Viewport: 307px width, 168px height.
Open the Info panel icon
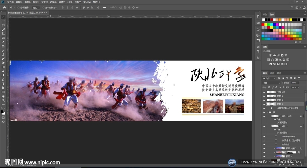tap(258, 29)
